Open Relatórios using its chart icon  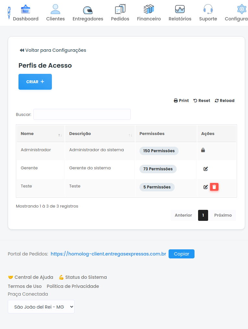(180, 9)
